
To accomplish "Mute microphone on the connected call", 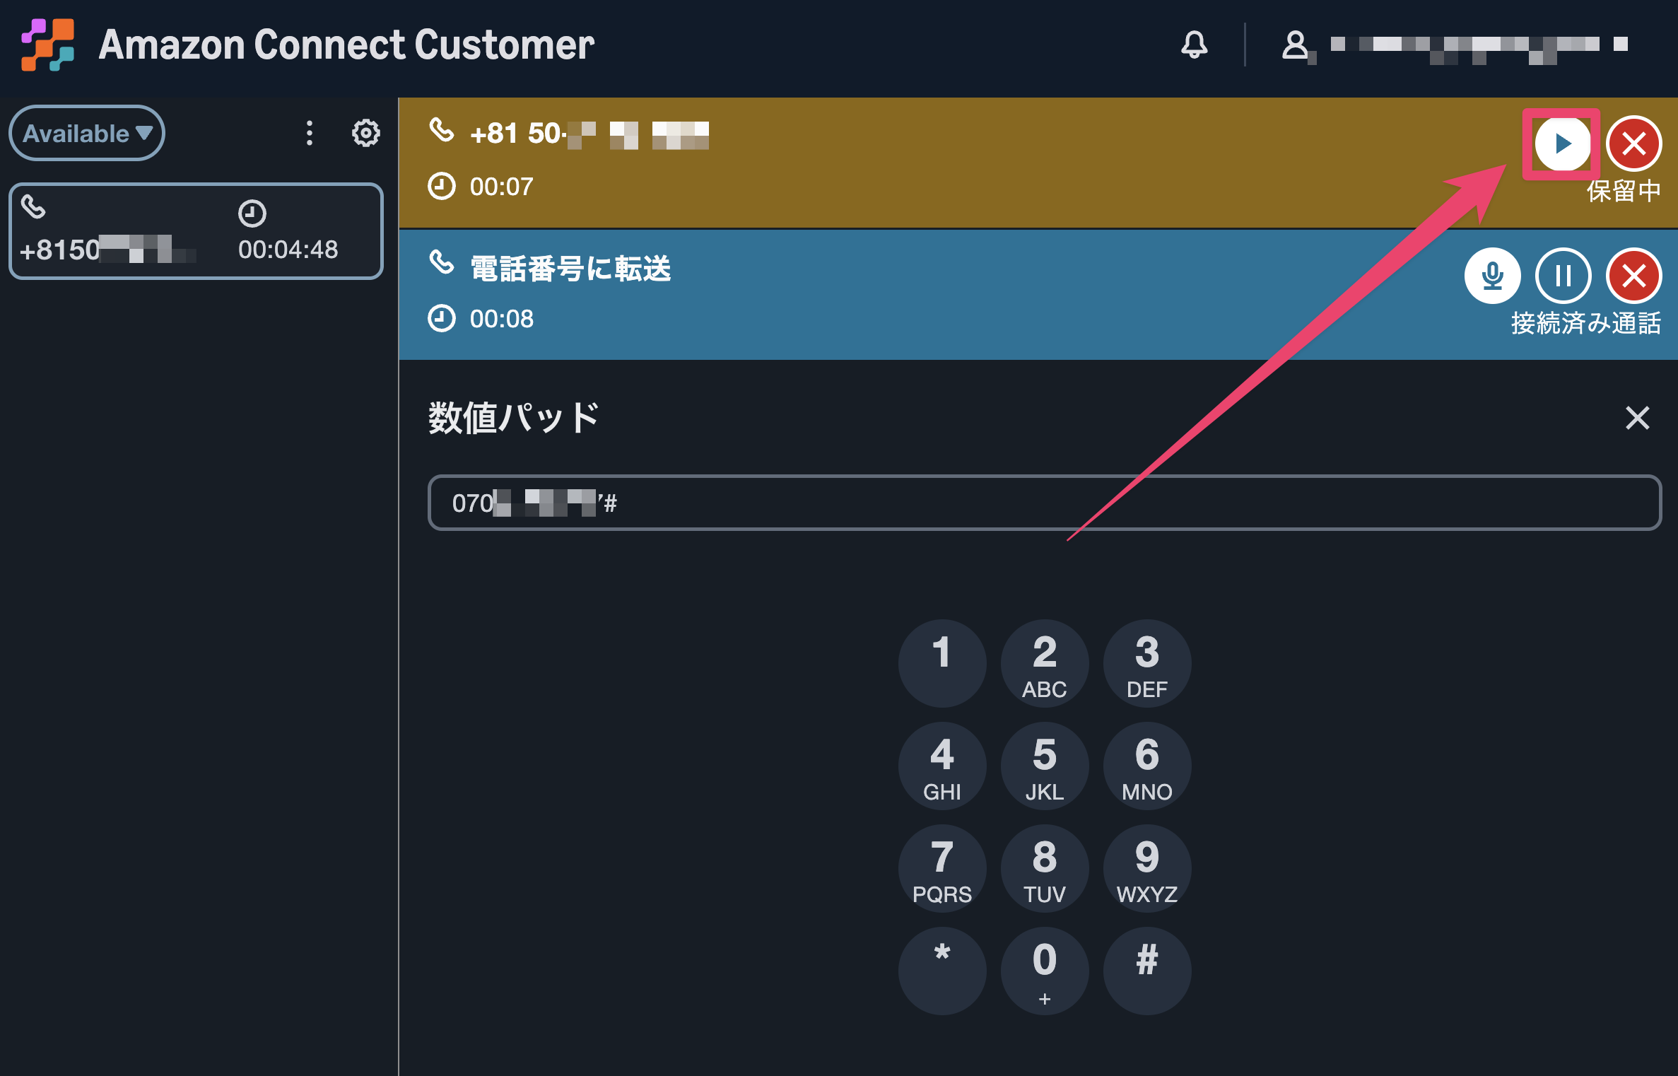I will coord(1492,276).
